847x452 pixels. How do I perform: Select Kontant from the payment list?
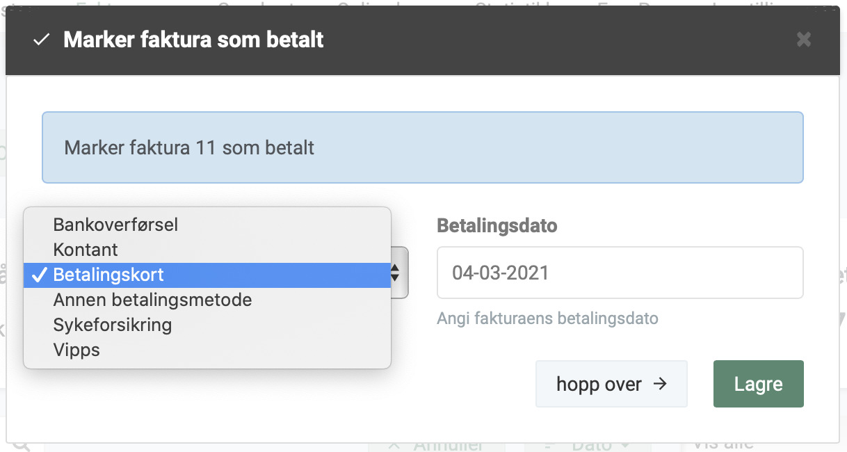coord(85,249)
